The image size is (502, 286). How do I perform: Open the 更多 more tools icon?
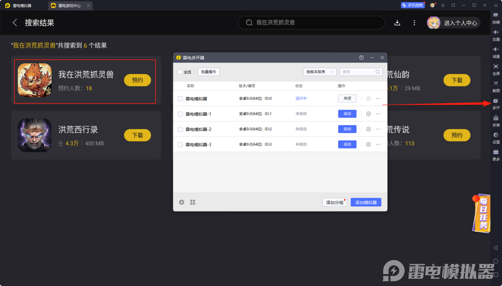(x=496, y=154)
